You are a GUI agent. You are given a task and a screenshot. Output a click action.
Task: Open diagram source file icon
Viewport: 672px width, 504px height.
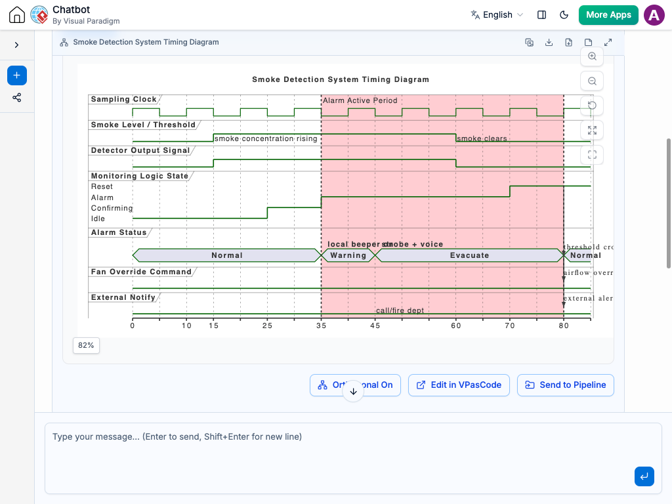click(589, 42)
